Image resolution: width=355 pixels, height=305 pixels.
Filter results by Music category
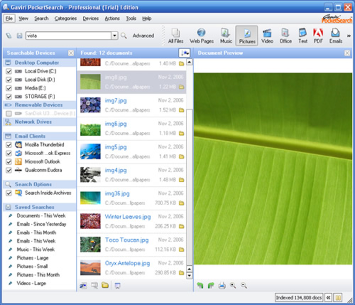[x=226, y=36]
